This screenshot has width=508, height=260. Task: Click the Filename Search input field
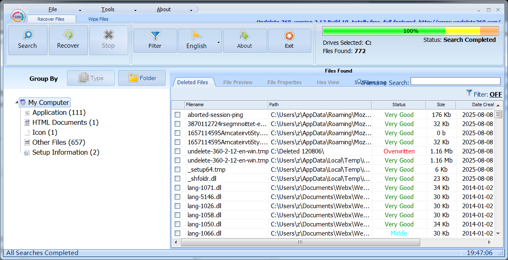click(x=455, y=81)
